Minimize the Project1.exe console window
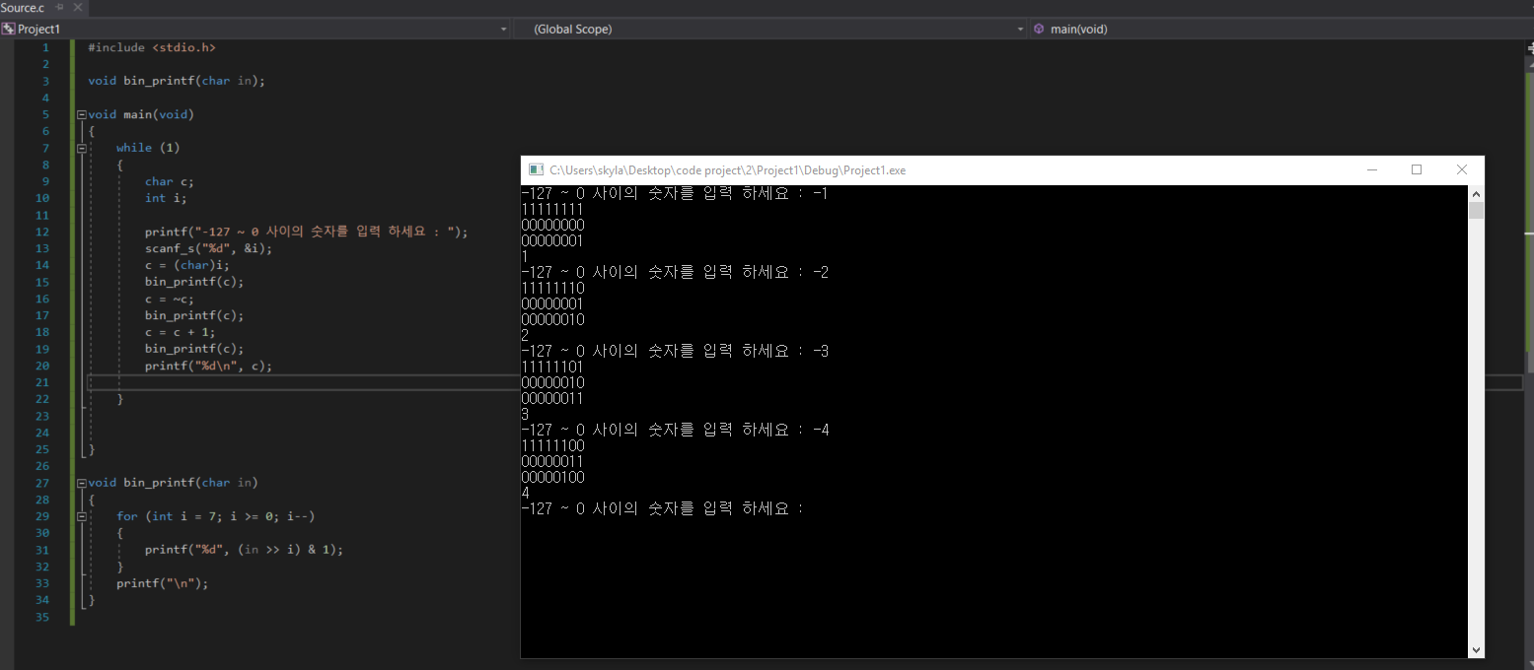The image size is (1534, 670). [1371, 169]
